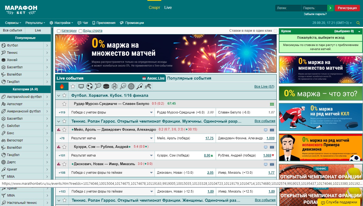Favorite the Мейо — Давидович Фокина match
The height and width of the screenshot is (206, 363).
tap(64, 130)
